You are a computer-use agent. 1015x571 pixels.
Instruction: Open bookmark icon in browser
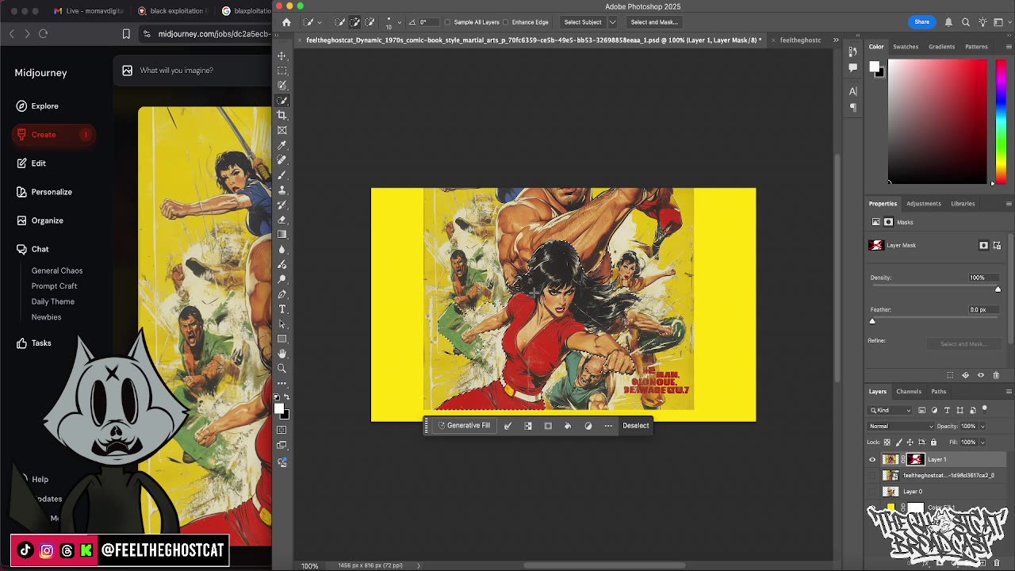(x=126, y=33)
